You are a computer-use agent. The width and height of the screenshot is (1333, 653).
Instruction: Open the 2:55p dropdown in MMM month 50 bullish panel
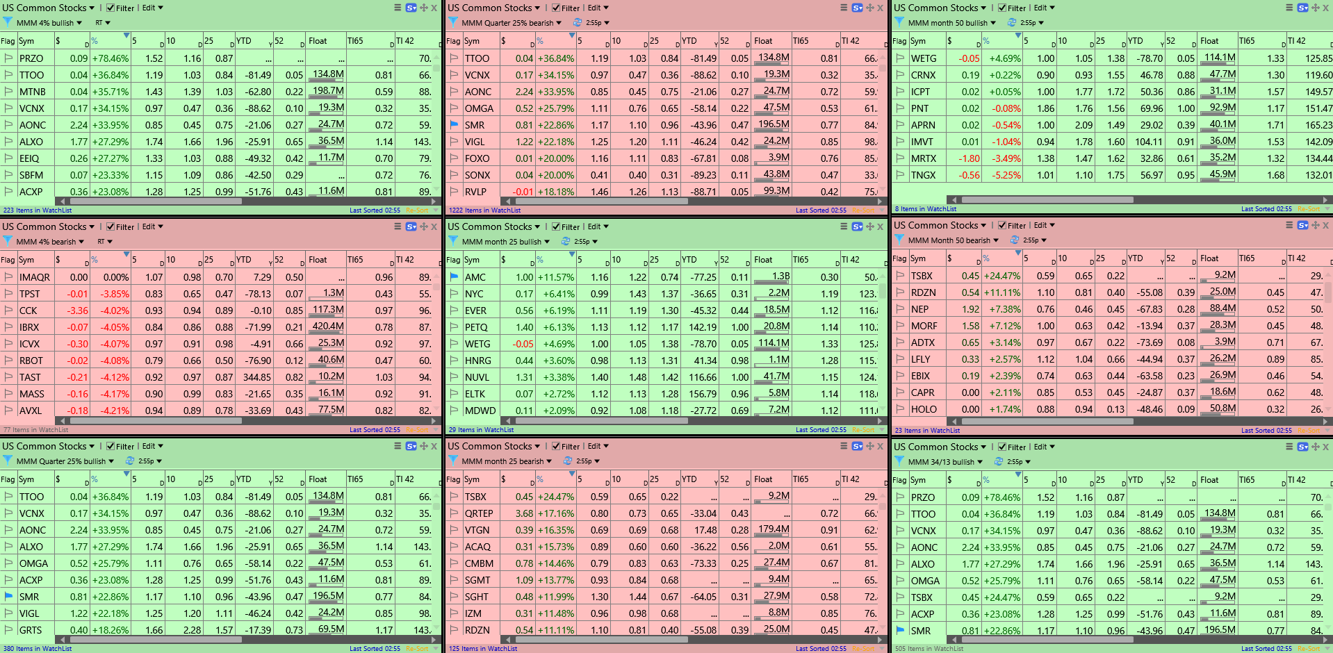(x=1032, y=23)
